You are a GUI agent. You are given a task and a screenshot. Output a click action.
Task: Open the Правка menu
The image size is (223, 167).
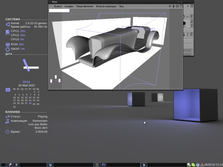[58, 6]
